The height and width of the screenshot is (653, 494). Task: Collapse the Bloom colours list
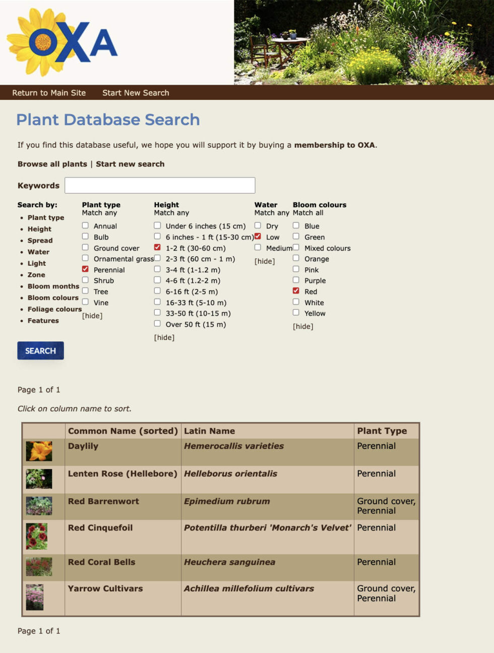pos(303,326)
